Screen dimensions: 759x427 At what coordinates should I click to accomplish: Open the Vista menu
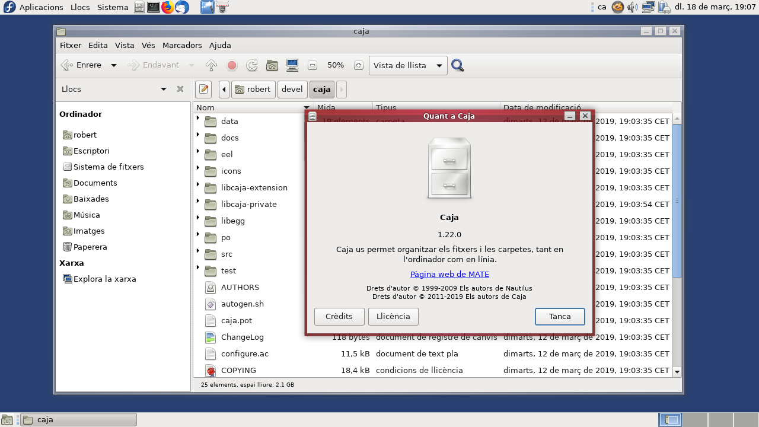coord(125,45)
